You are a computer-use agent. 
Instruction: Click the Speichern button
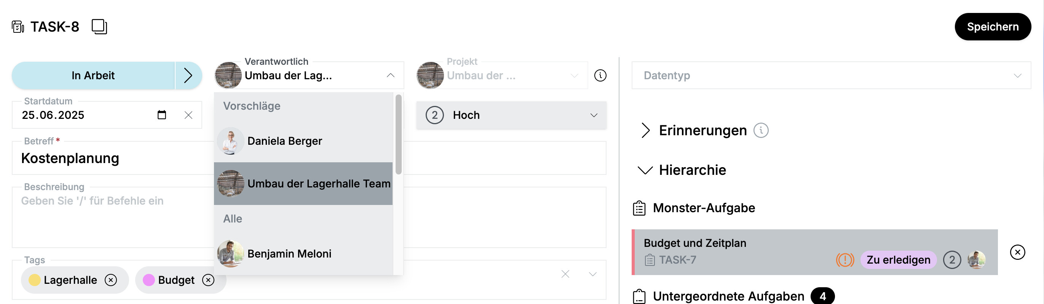993,27
